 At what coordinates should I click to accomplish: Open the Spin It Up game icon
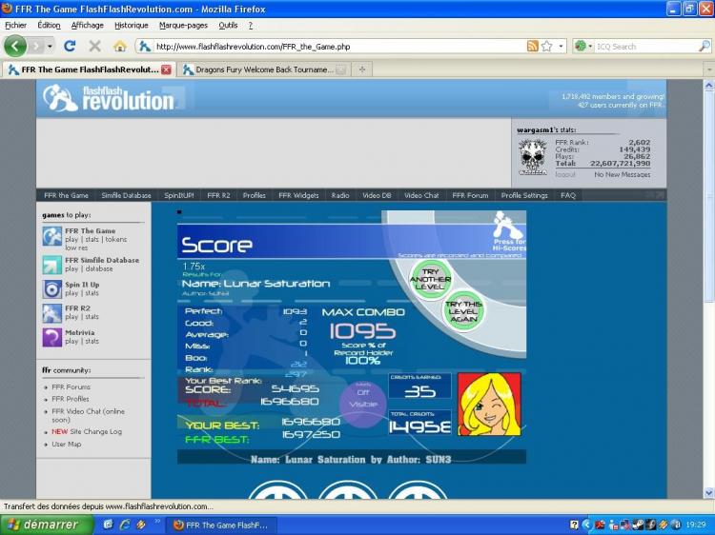click(51, 289)
